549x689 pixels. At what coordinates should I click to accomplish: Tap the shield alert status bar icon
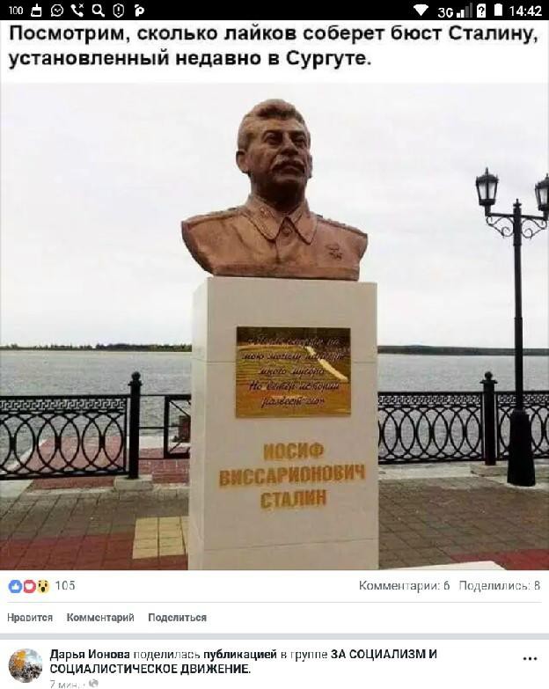click(x=119, y=10)
